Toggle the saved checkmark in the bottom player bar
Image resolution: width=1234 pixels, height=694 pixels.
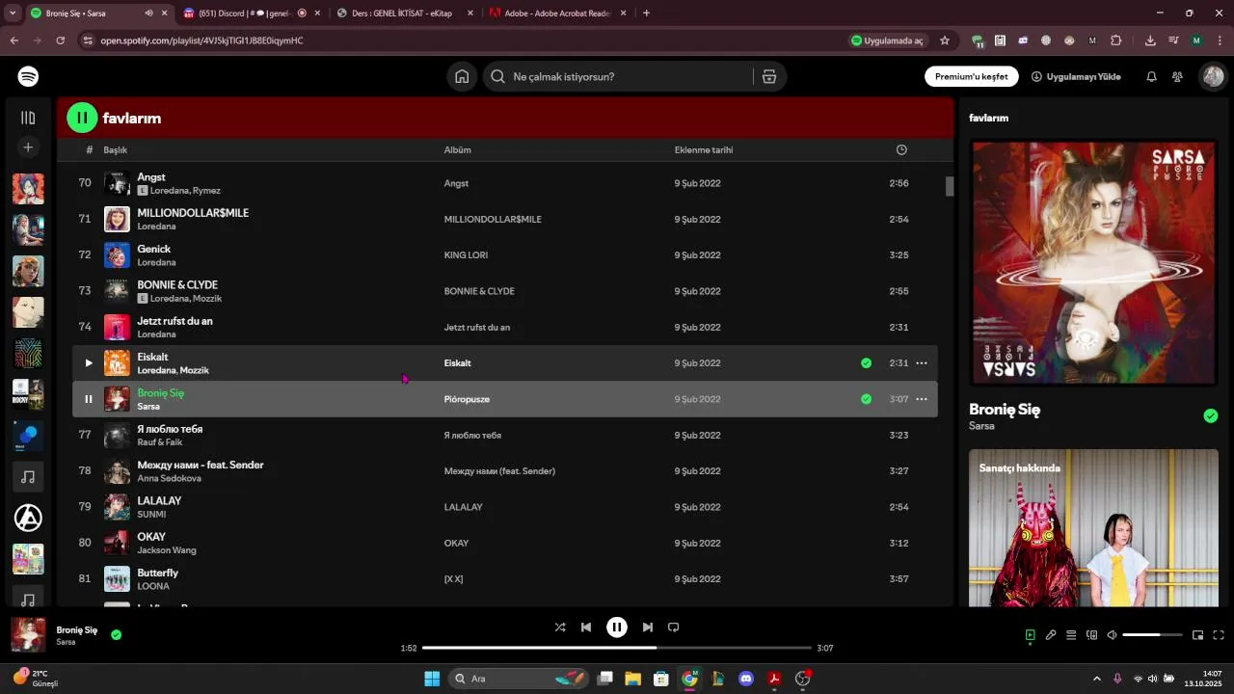click(x=116, y=635)
